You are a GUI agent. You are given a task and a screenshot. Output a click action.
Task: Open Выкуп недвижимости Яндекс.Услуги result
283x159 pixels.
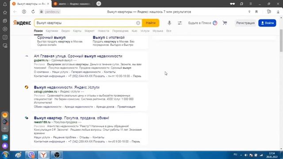click(67, 87)
